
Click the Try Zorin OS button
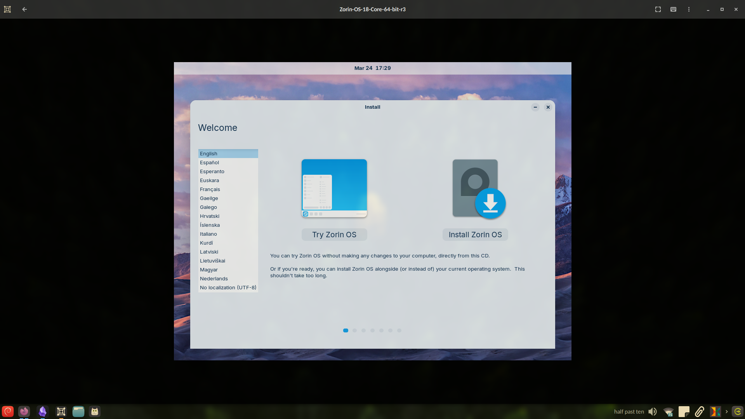point(334,235)
